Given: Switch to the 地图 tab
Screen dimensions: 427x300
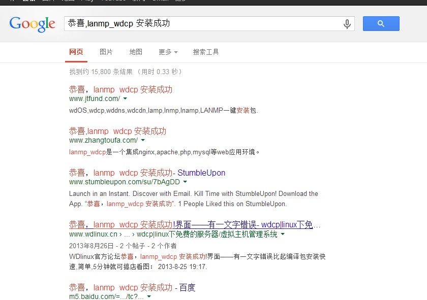Looking at the screenshot, I should click(136, 52).
